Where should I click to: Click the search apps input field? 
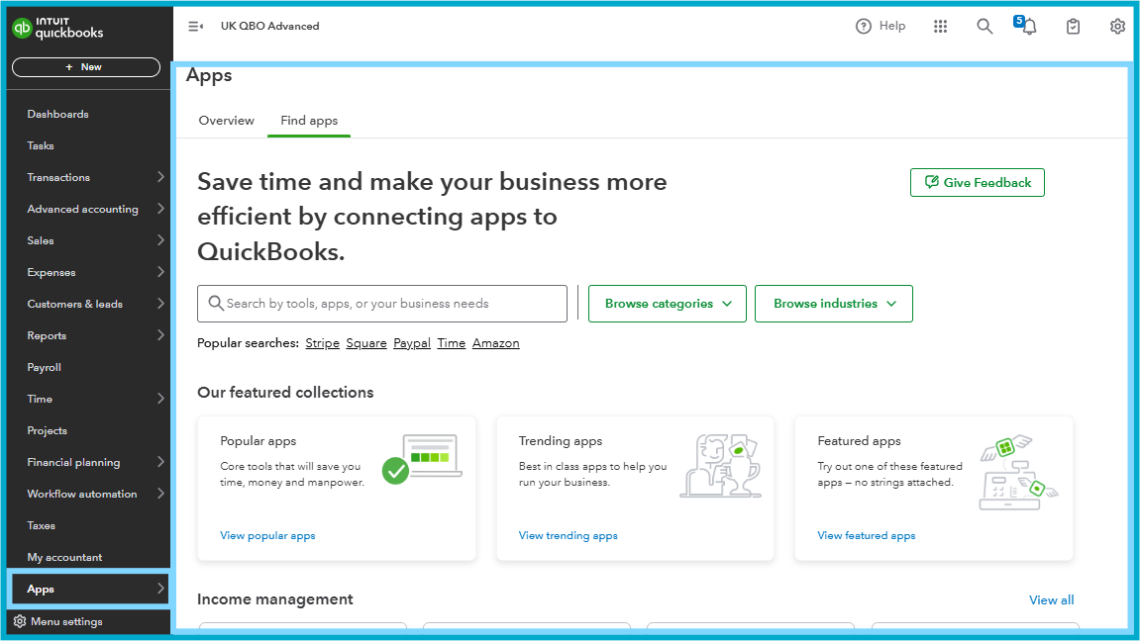point(382,304)
